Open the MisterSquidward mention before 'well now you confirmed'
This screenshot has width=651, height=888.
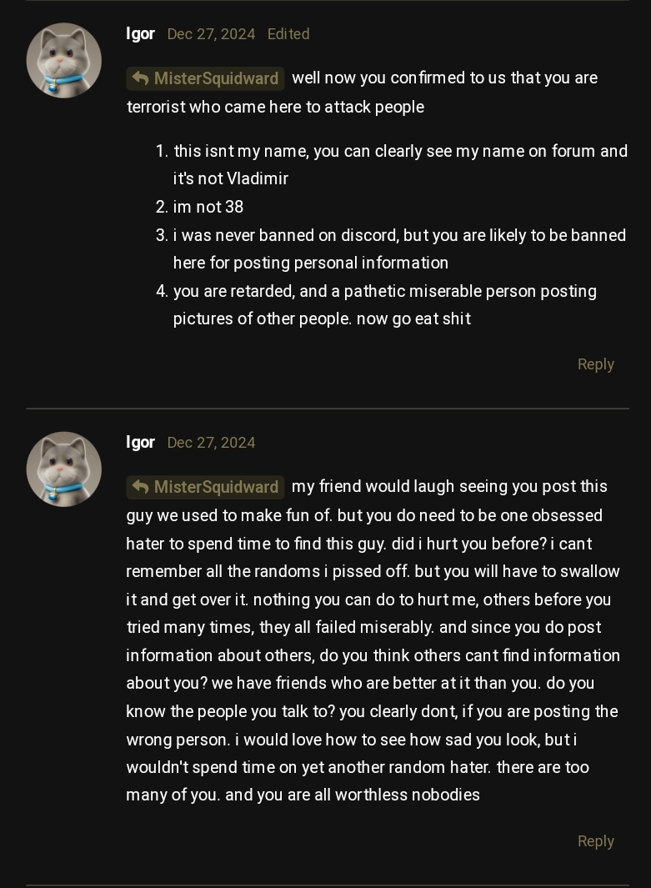[x=216, y=78]
